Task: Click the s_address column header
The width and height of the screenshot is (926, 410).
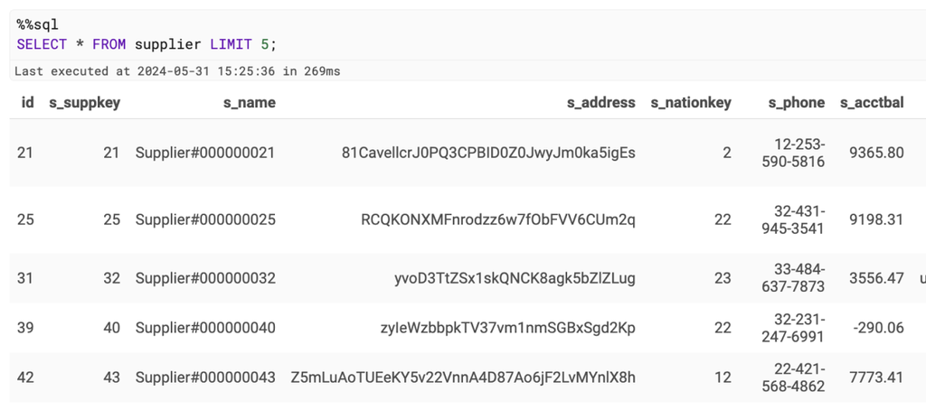Action: point(601,103)
